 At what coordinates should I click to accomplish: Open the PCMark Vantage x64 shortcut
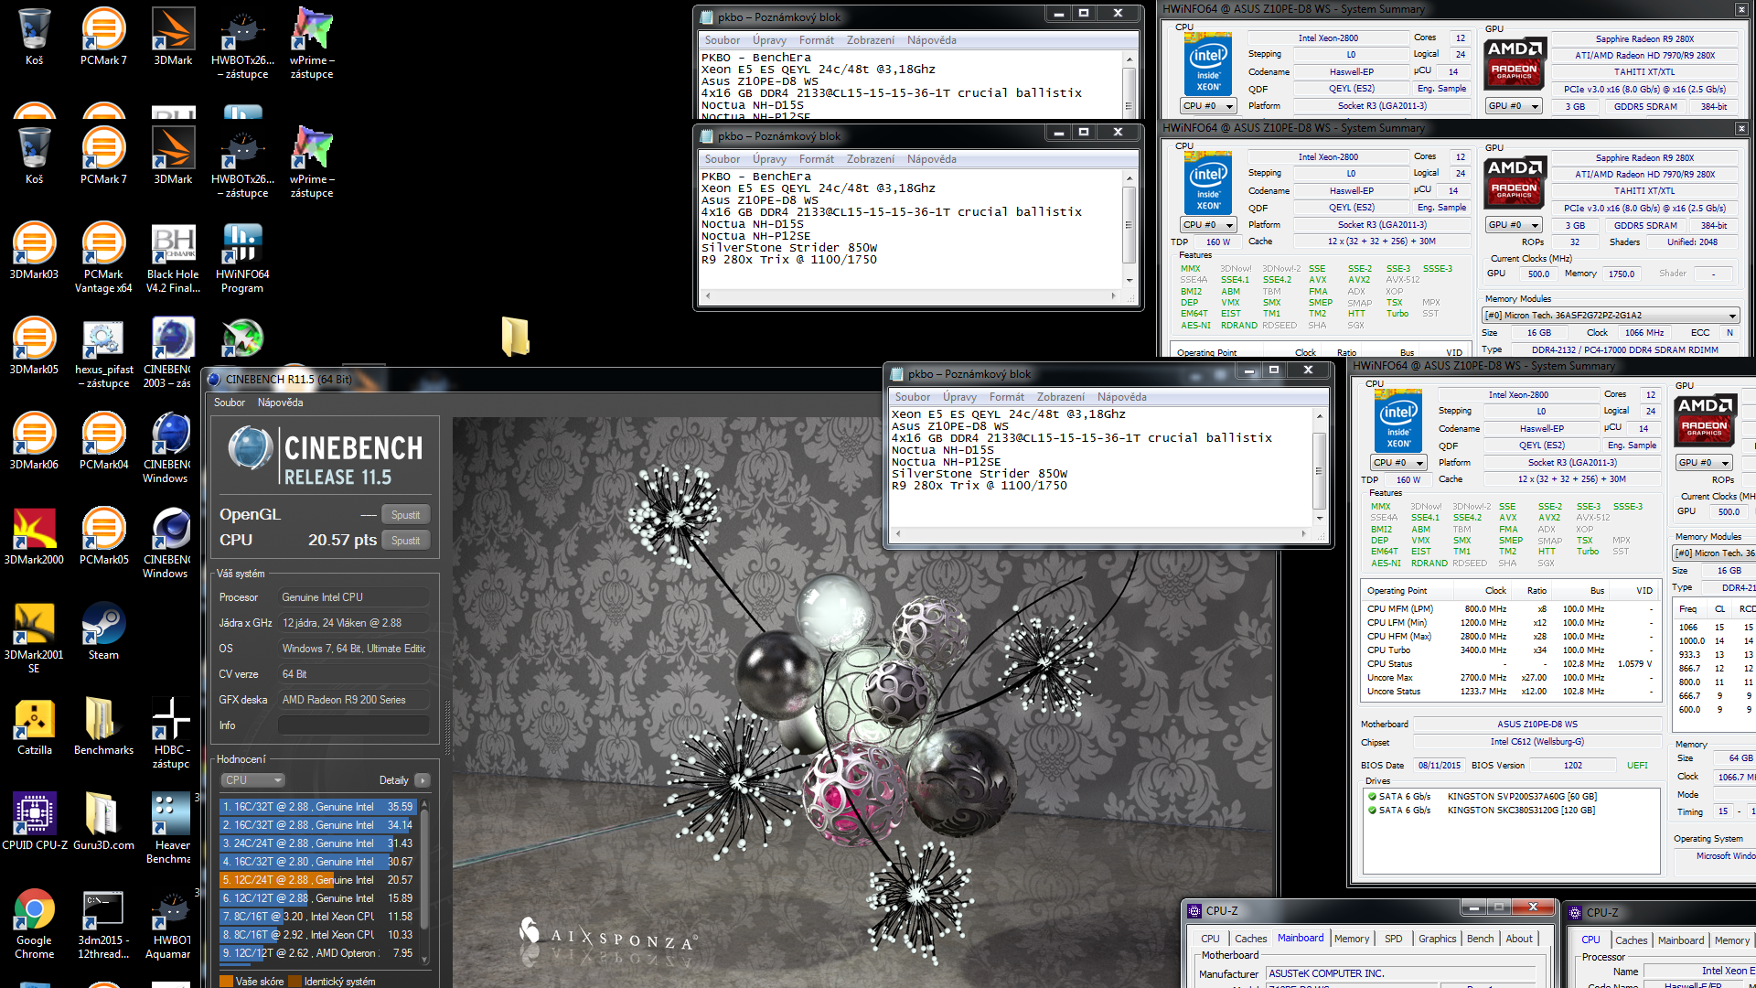pyautogui.click(x=103, y=257)
